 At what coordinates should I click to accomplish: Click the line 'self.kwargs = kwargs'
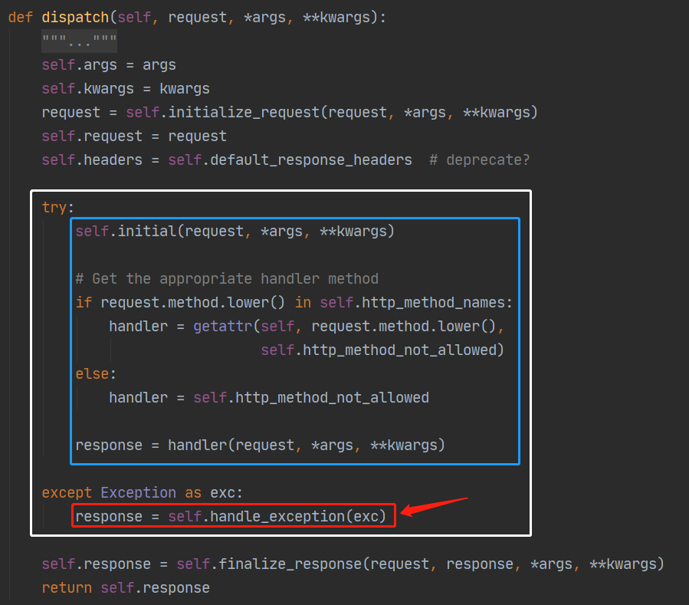[126, 89]
